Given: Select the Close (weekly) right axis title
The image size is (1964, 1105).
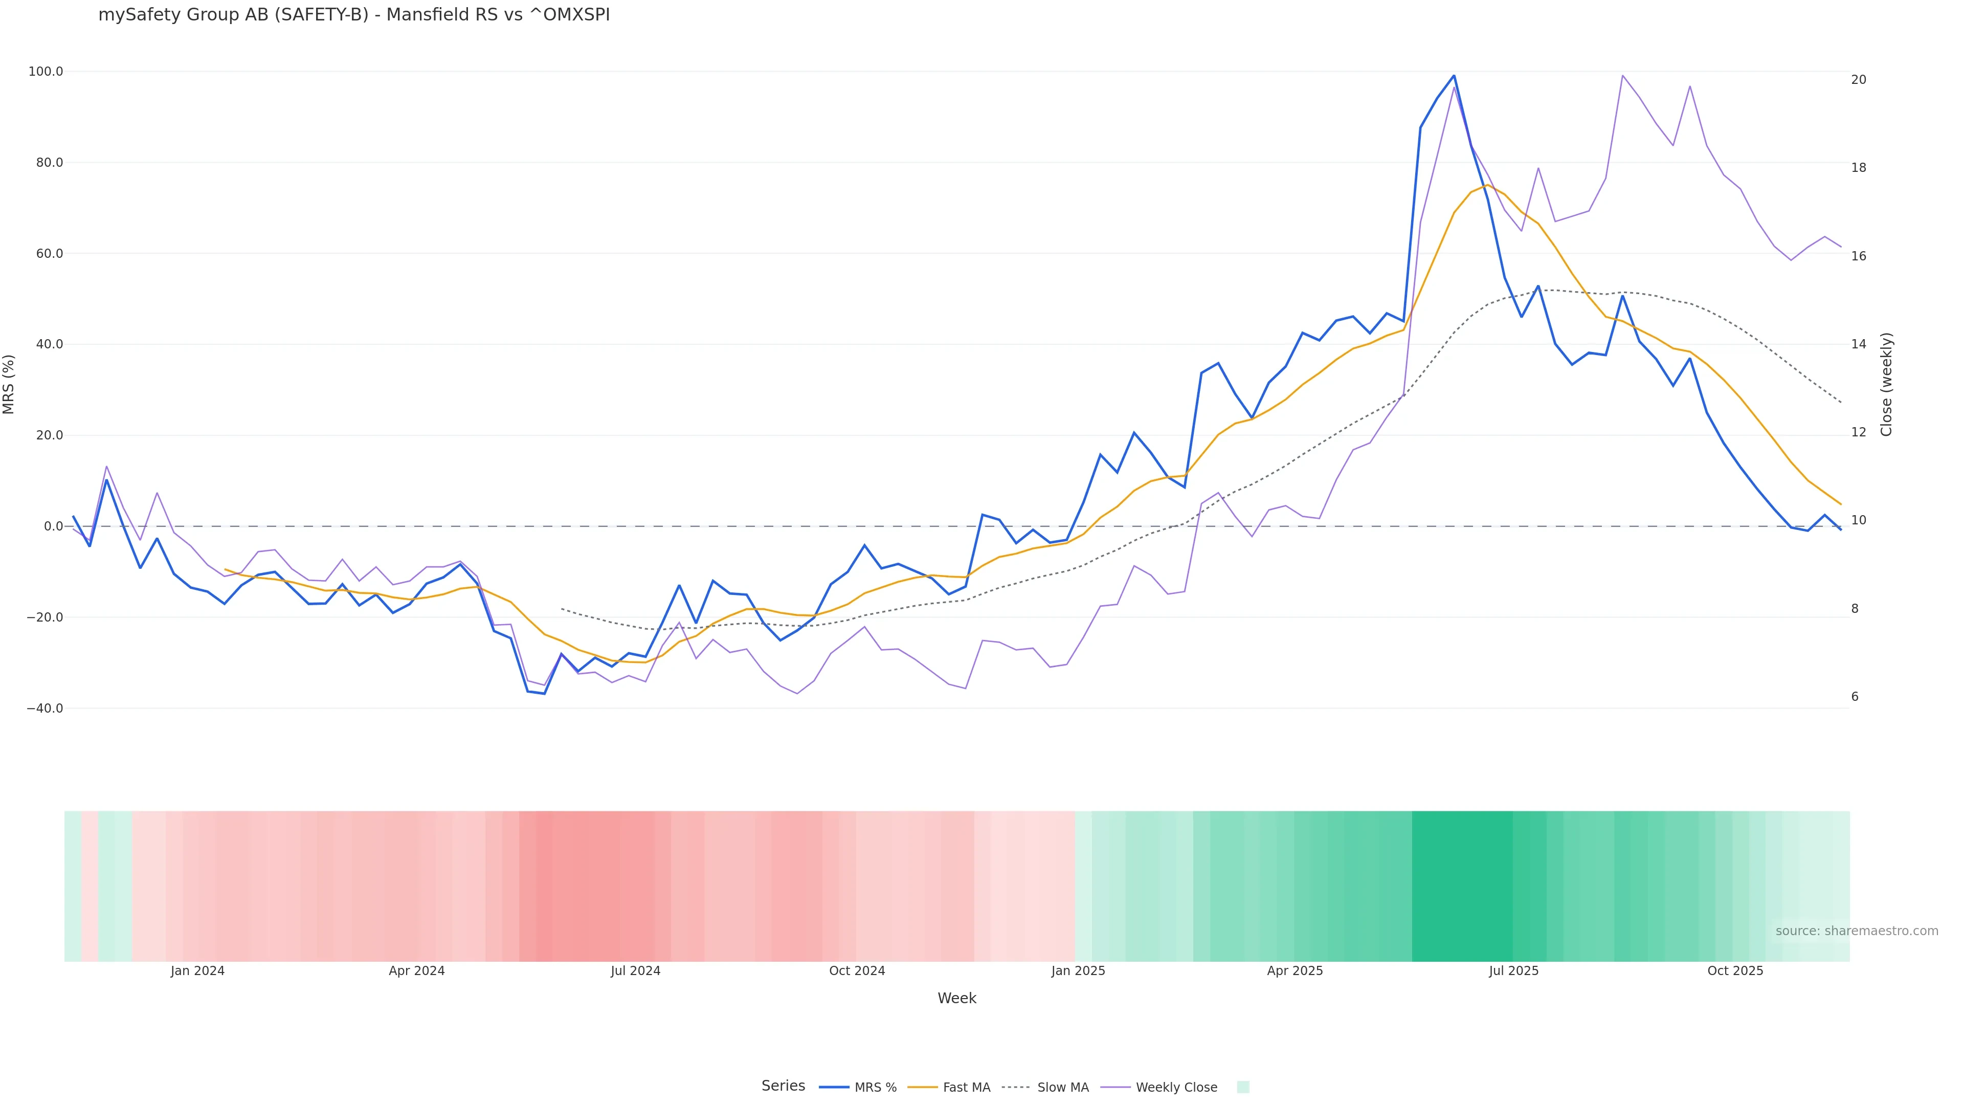Looking at the screenshot, I should [x=1886, y=384].
